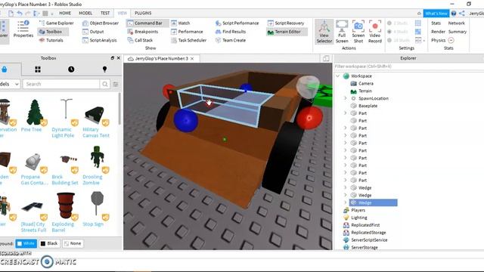Open Find Results panel
The height and width of the screenshot is (272, 484).
point(230,32)
